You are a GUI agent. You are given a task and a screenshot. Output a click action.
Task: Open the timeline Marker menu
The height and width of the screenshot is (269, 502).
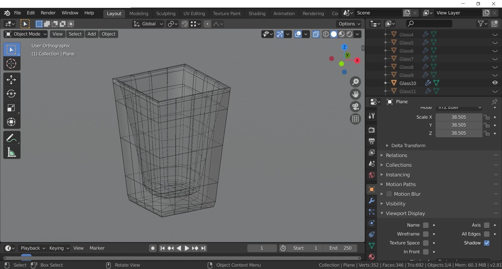(97, 248)
